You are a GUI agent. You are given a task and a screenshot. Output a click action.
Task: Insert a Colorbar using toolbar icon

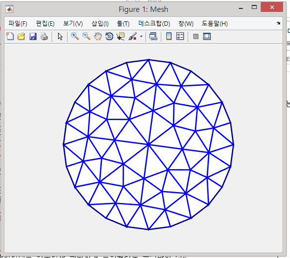[169, 36]
